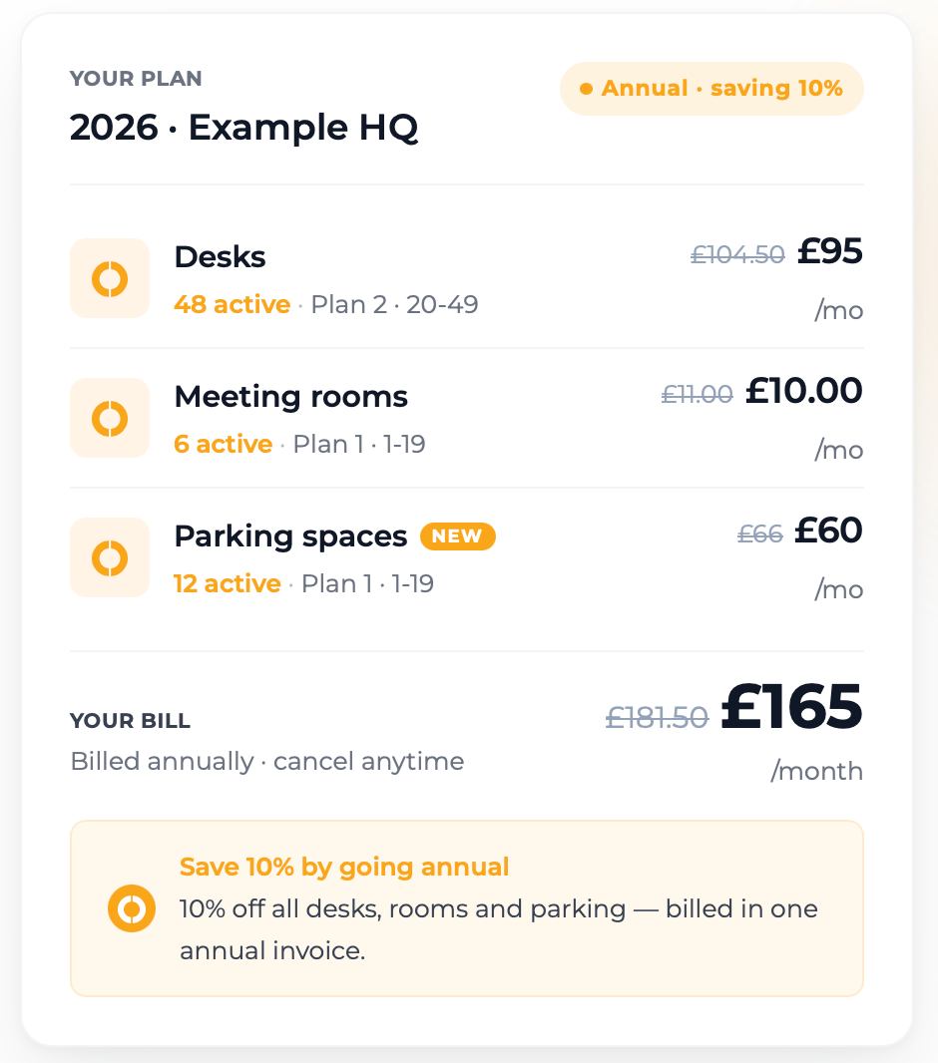This screenshot has height=1063, width=938.
Task: Click the 48 active desks count
Action: click(232, 305)
